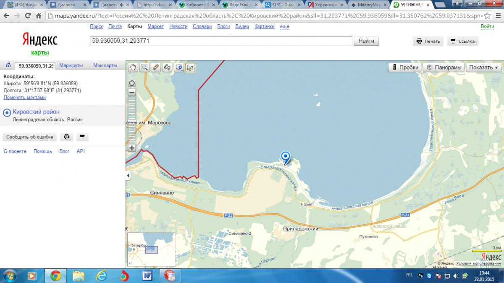
Task: Collapse the left sidebar with the arrow handle
Action: (128, 175)
